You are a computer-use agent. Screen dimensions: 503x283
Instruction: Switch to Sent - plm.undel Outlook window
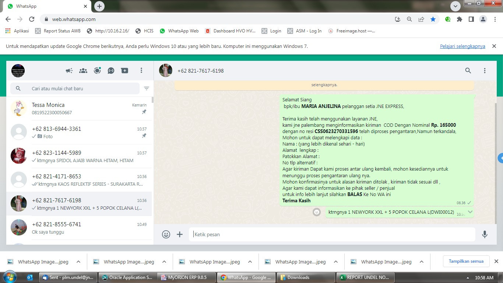68,277
